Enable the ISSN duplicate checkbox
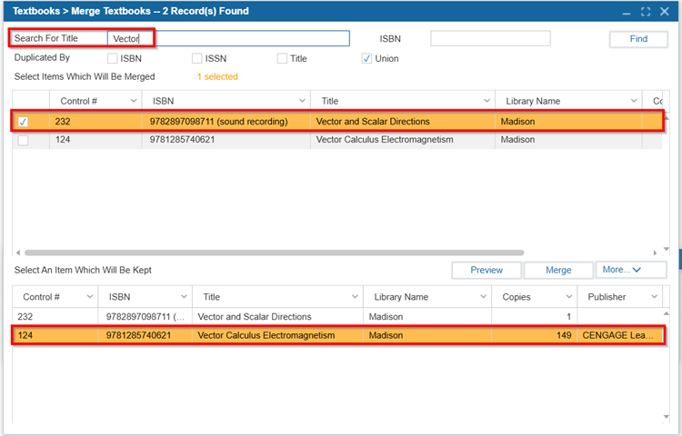Image resolution: width=682 pixels, height=436 pixels. click(197, 58)
